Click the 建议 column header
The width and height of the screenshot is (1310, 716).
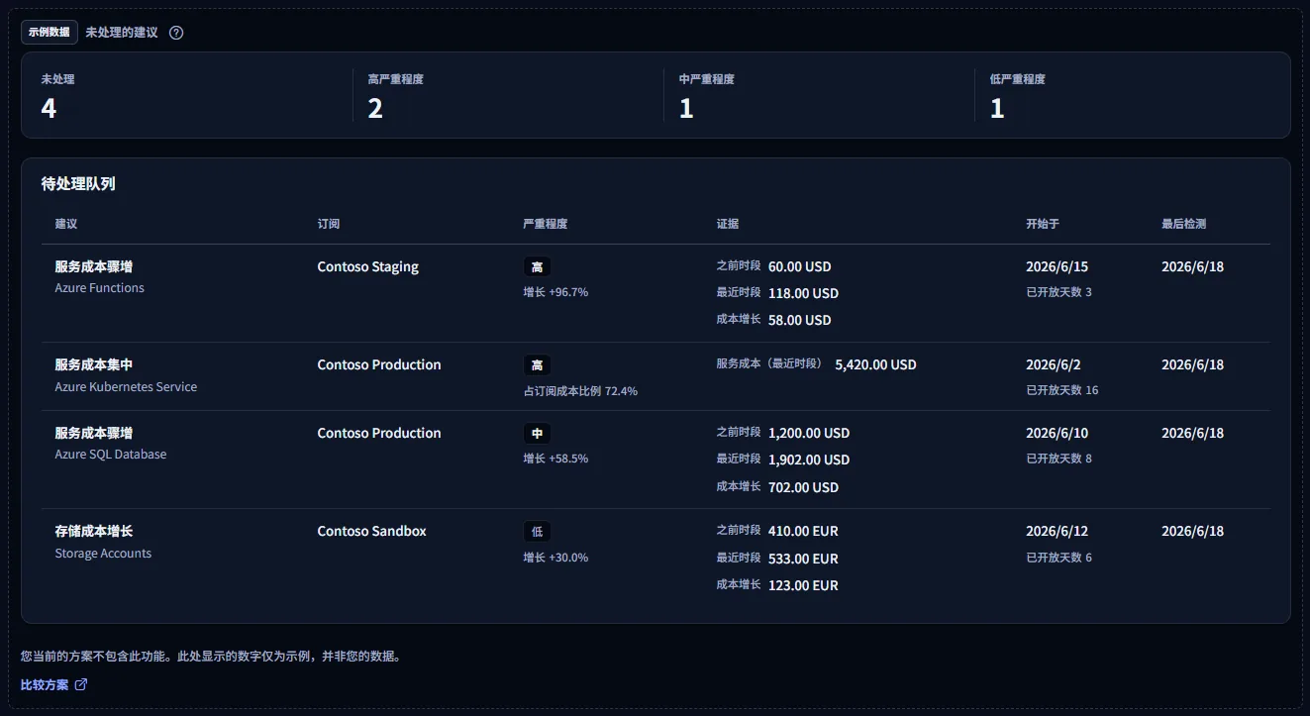(x=66, y=224)
